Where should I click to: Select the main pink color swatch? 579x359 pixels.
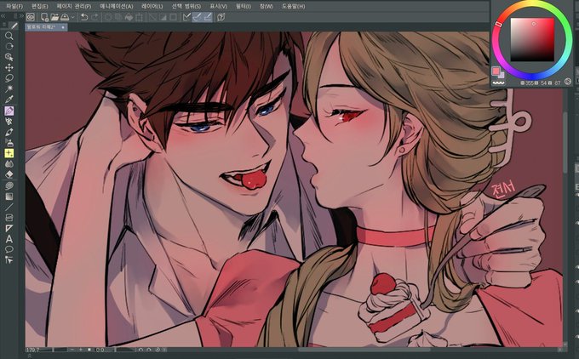[496, 71]
